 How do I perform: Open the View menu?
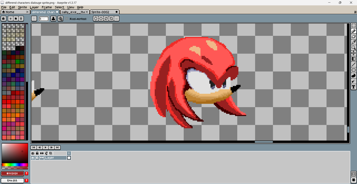coord(71,7)
